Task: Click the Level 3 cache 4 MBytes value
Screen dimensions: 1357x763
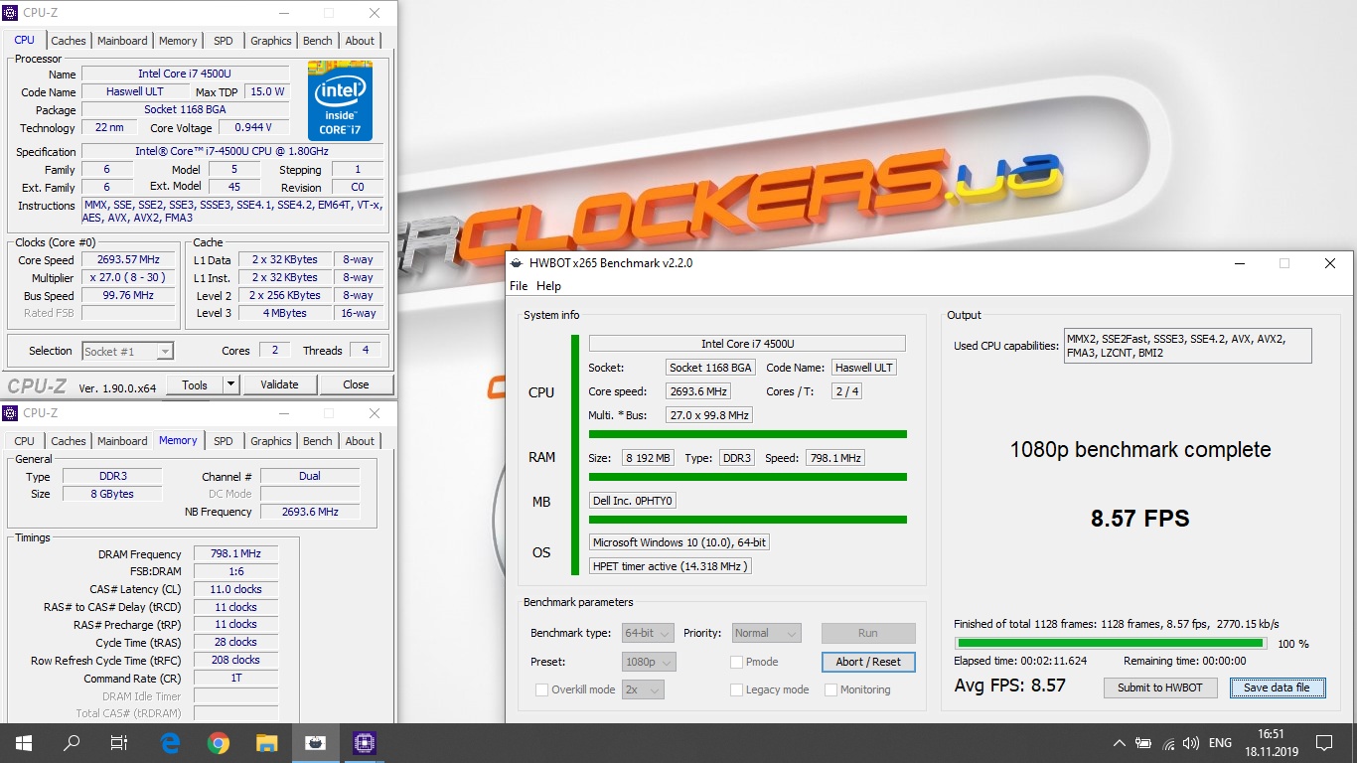Action: pyautogui.click(x=285, y=313)
